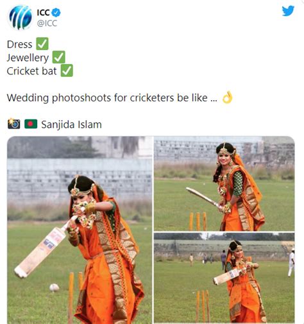Image resolution: width=304 pixels, height=324 pixels.
Task: Open the bottom-right photo with fielders behind
Action: pyautogui.click(x=224, y=278)
